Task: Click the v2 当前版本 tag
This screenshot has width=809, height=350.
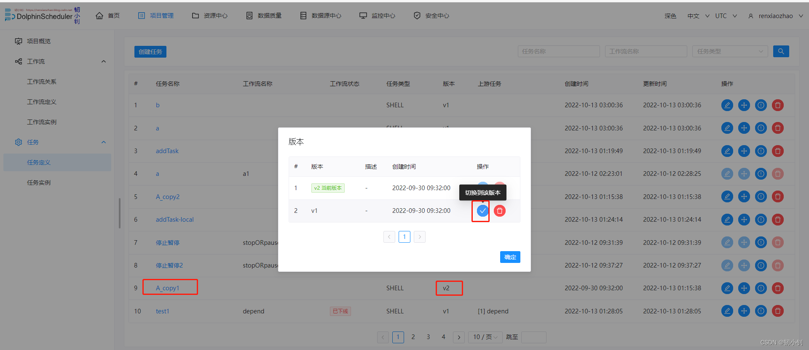Action: coord(328,188)
